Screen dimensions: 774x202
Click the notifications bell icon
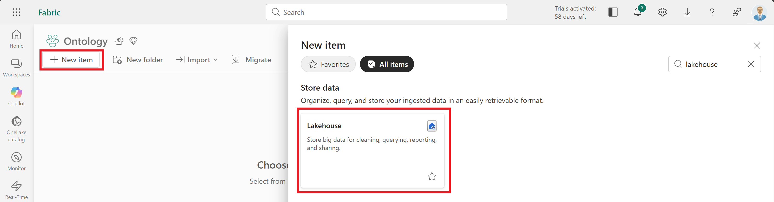pos(638,12)
